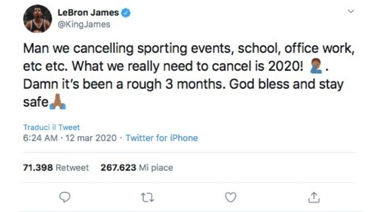View the 267.623 Mi piace list
Viewport: 381px width, 212px height.
(x=137, y=167)
